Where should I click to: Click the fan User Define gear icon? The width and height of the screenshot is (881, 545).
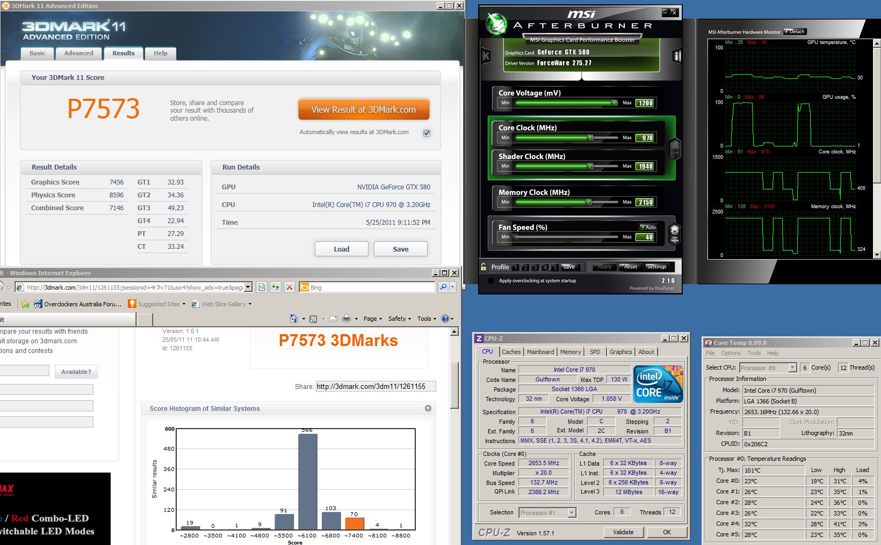pyautogui.click(x=674, y=233)
